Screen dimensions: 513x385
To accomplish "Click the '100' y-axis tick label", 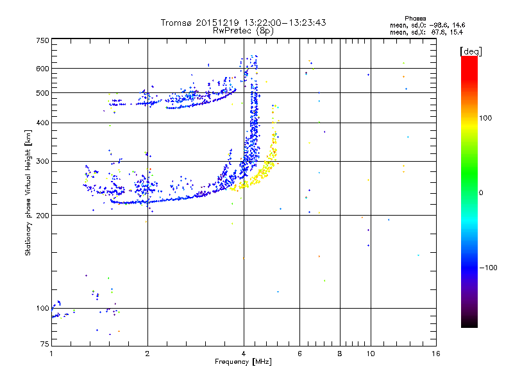I will [42, 309].
